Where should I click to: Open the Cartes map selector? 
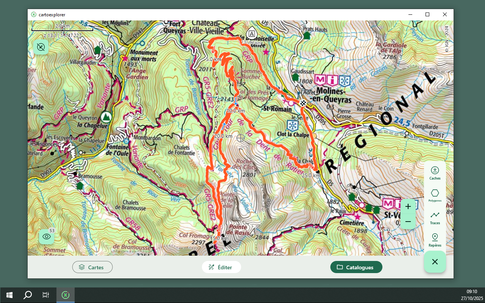[92, 267]
